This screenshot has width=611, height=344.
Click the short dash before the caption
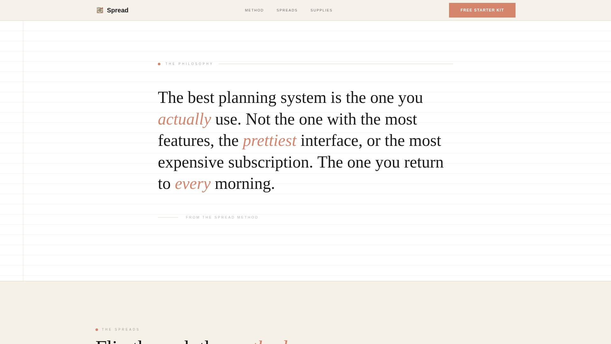pyautogui.click(x=168, y=217)
